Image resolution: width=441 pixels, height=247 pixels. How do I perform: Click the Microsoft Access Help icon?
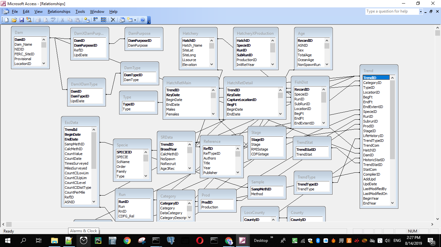pyautogui.click(x=143, y=20)
